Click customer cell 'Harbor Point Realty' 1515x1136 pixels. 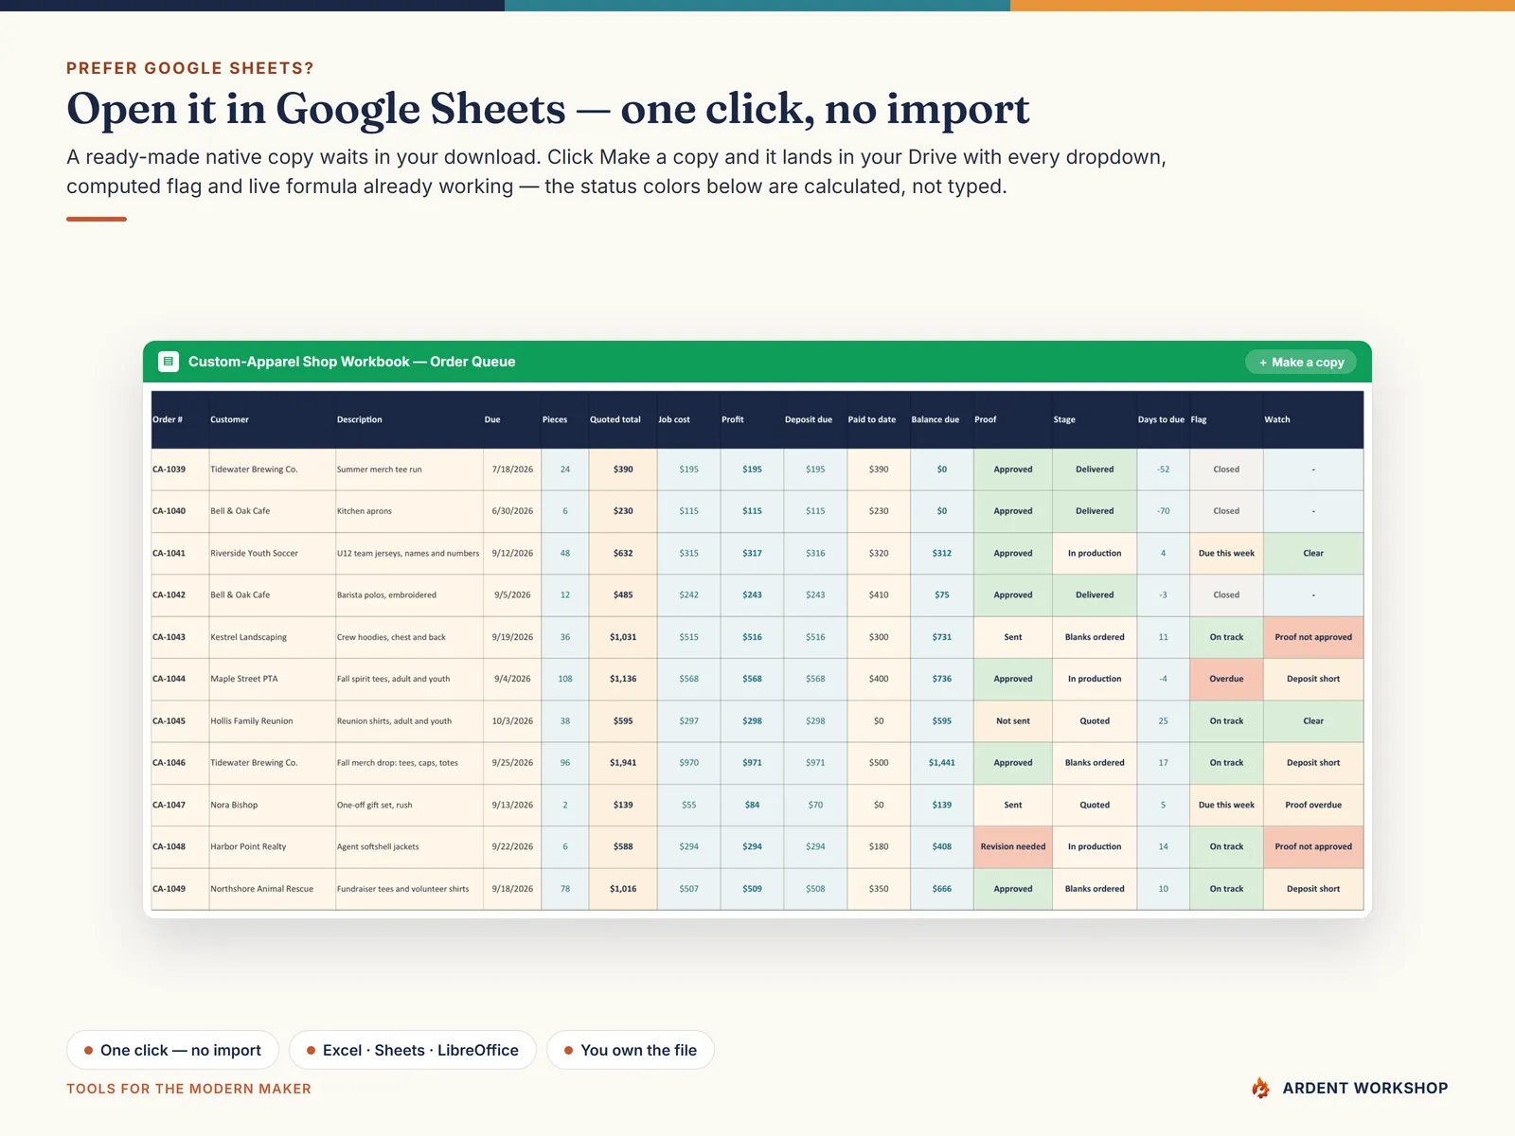pyautogui.click(x=272, y=847)
